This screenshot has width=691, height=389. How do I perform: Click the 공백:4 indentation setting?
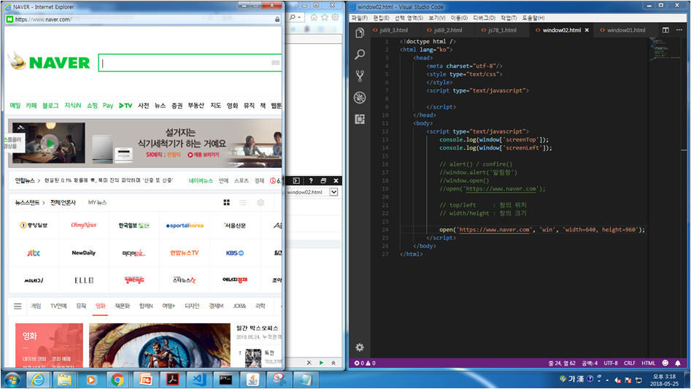click(590, 363)
